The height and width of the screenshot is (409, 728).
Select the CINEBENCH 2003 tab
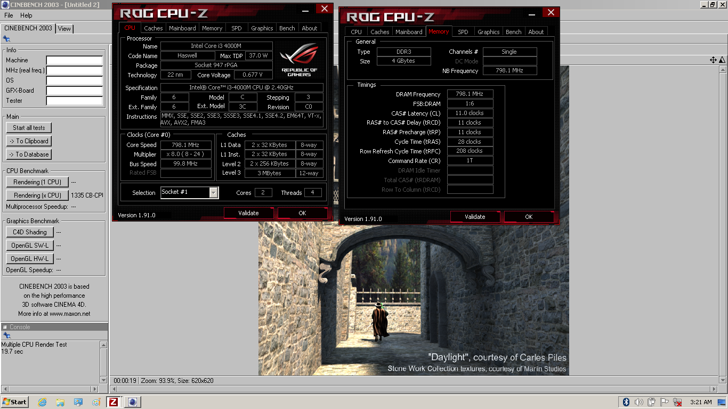point(28,28)
